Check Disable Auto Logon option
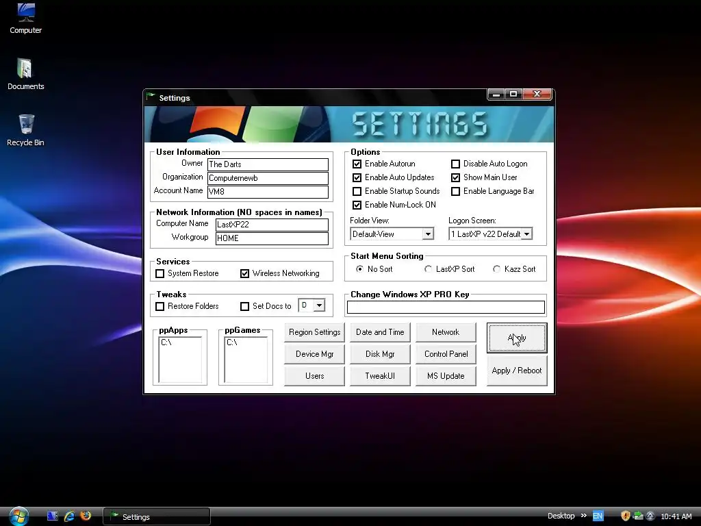The width and height of the screenshot is (701, 526). pyautogui.click(x=455, y=164)
